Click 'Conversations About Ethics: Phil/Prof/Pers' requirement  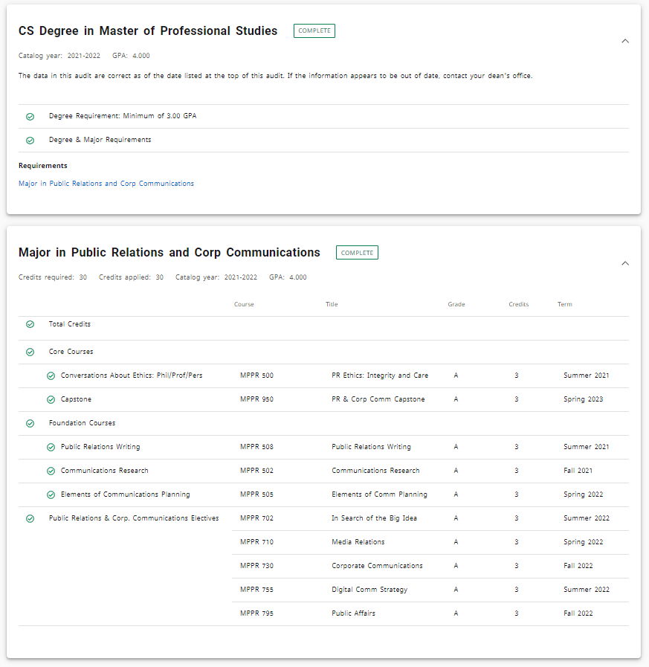point(132,376)
